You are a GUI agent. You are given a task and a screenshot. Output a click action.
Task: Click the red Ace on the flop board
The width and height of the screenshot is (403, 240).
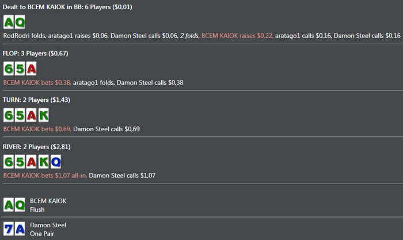pyautogui.click(x=31, y=69)
